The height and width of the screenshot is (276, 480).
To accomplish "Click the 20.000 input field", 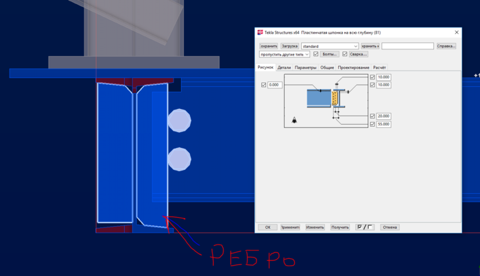I will (x=383, y=116).
